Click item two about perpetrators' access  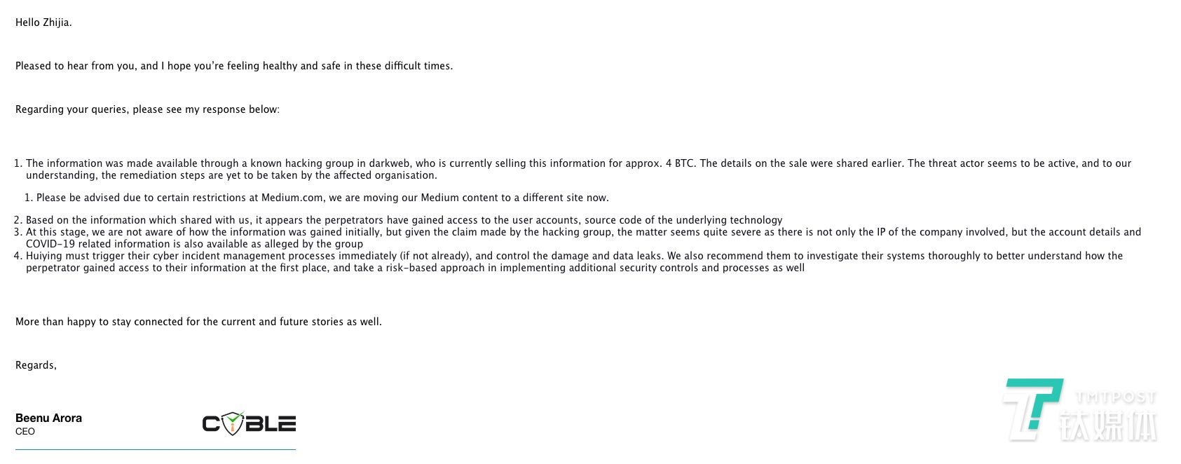[x=404, y=220]
